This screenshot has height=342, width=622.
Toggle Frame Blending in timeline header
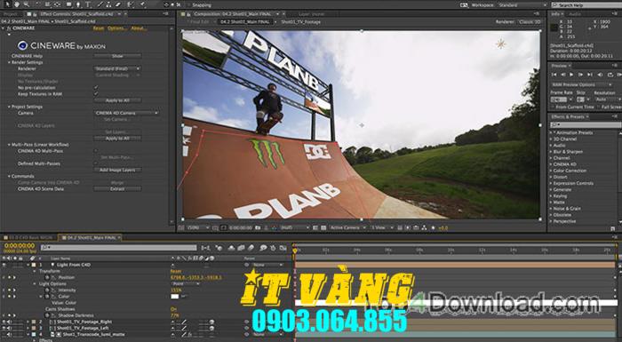coord(241,248)
